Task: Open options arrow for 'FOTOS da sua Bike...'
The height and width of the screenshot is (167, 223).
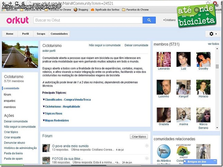Action: (147, 158)
